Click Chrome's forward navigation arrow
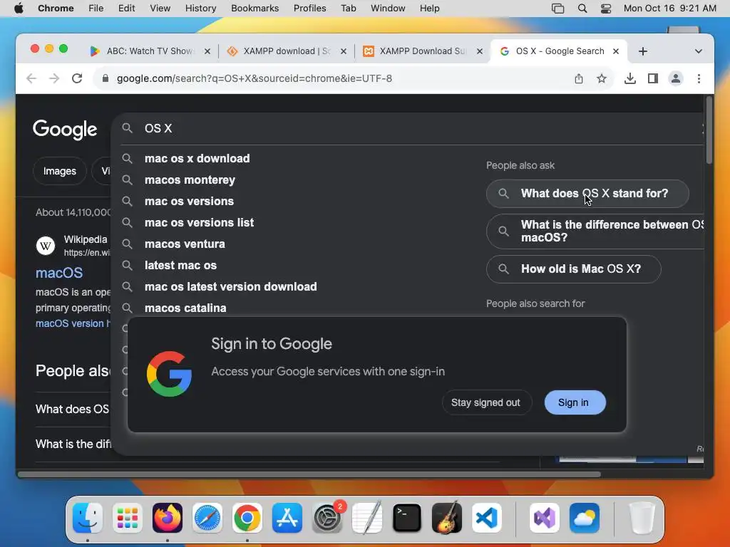 click(54, 78)
